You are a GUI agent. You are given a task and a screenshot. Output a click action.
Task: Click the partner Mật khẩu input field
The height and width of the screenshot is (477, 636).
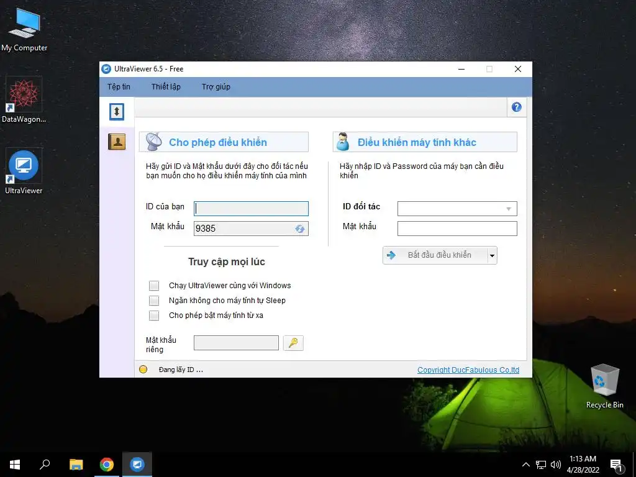pyautogui.click(x=457, y=229)
